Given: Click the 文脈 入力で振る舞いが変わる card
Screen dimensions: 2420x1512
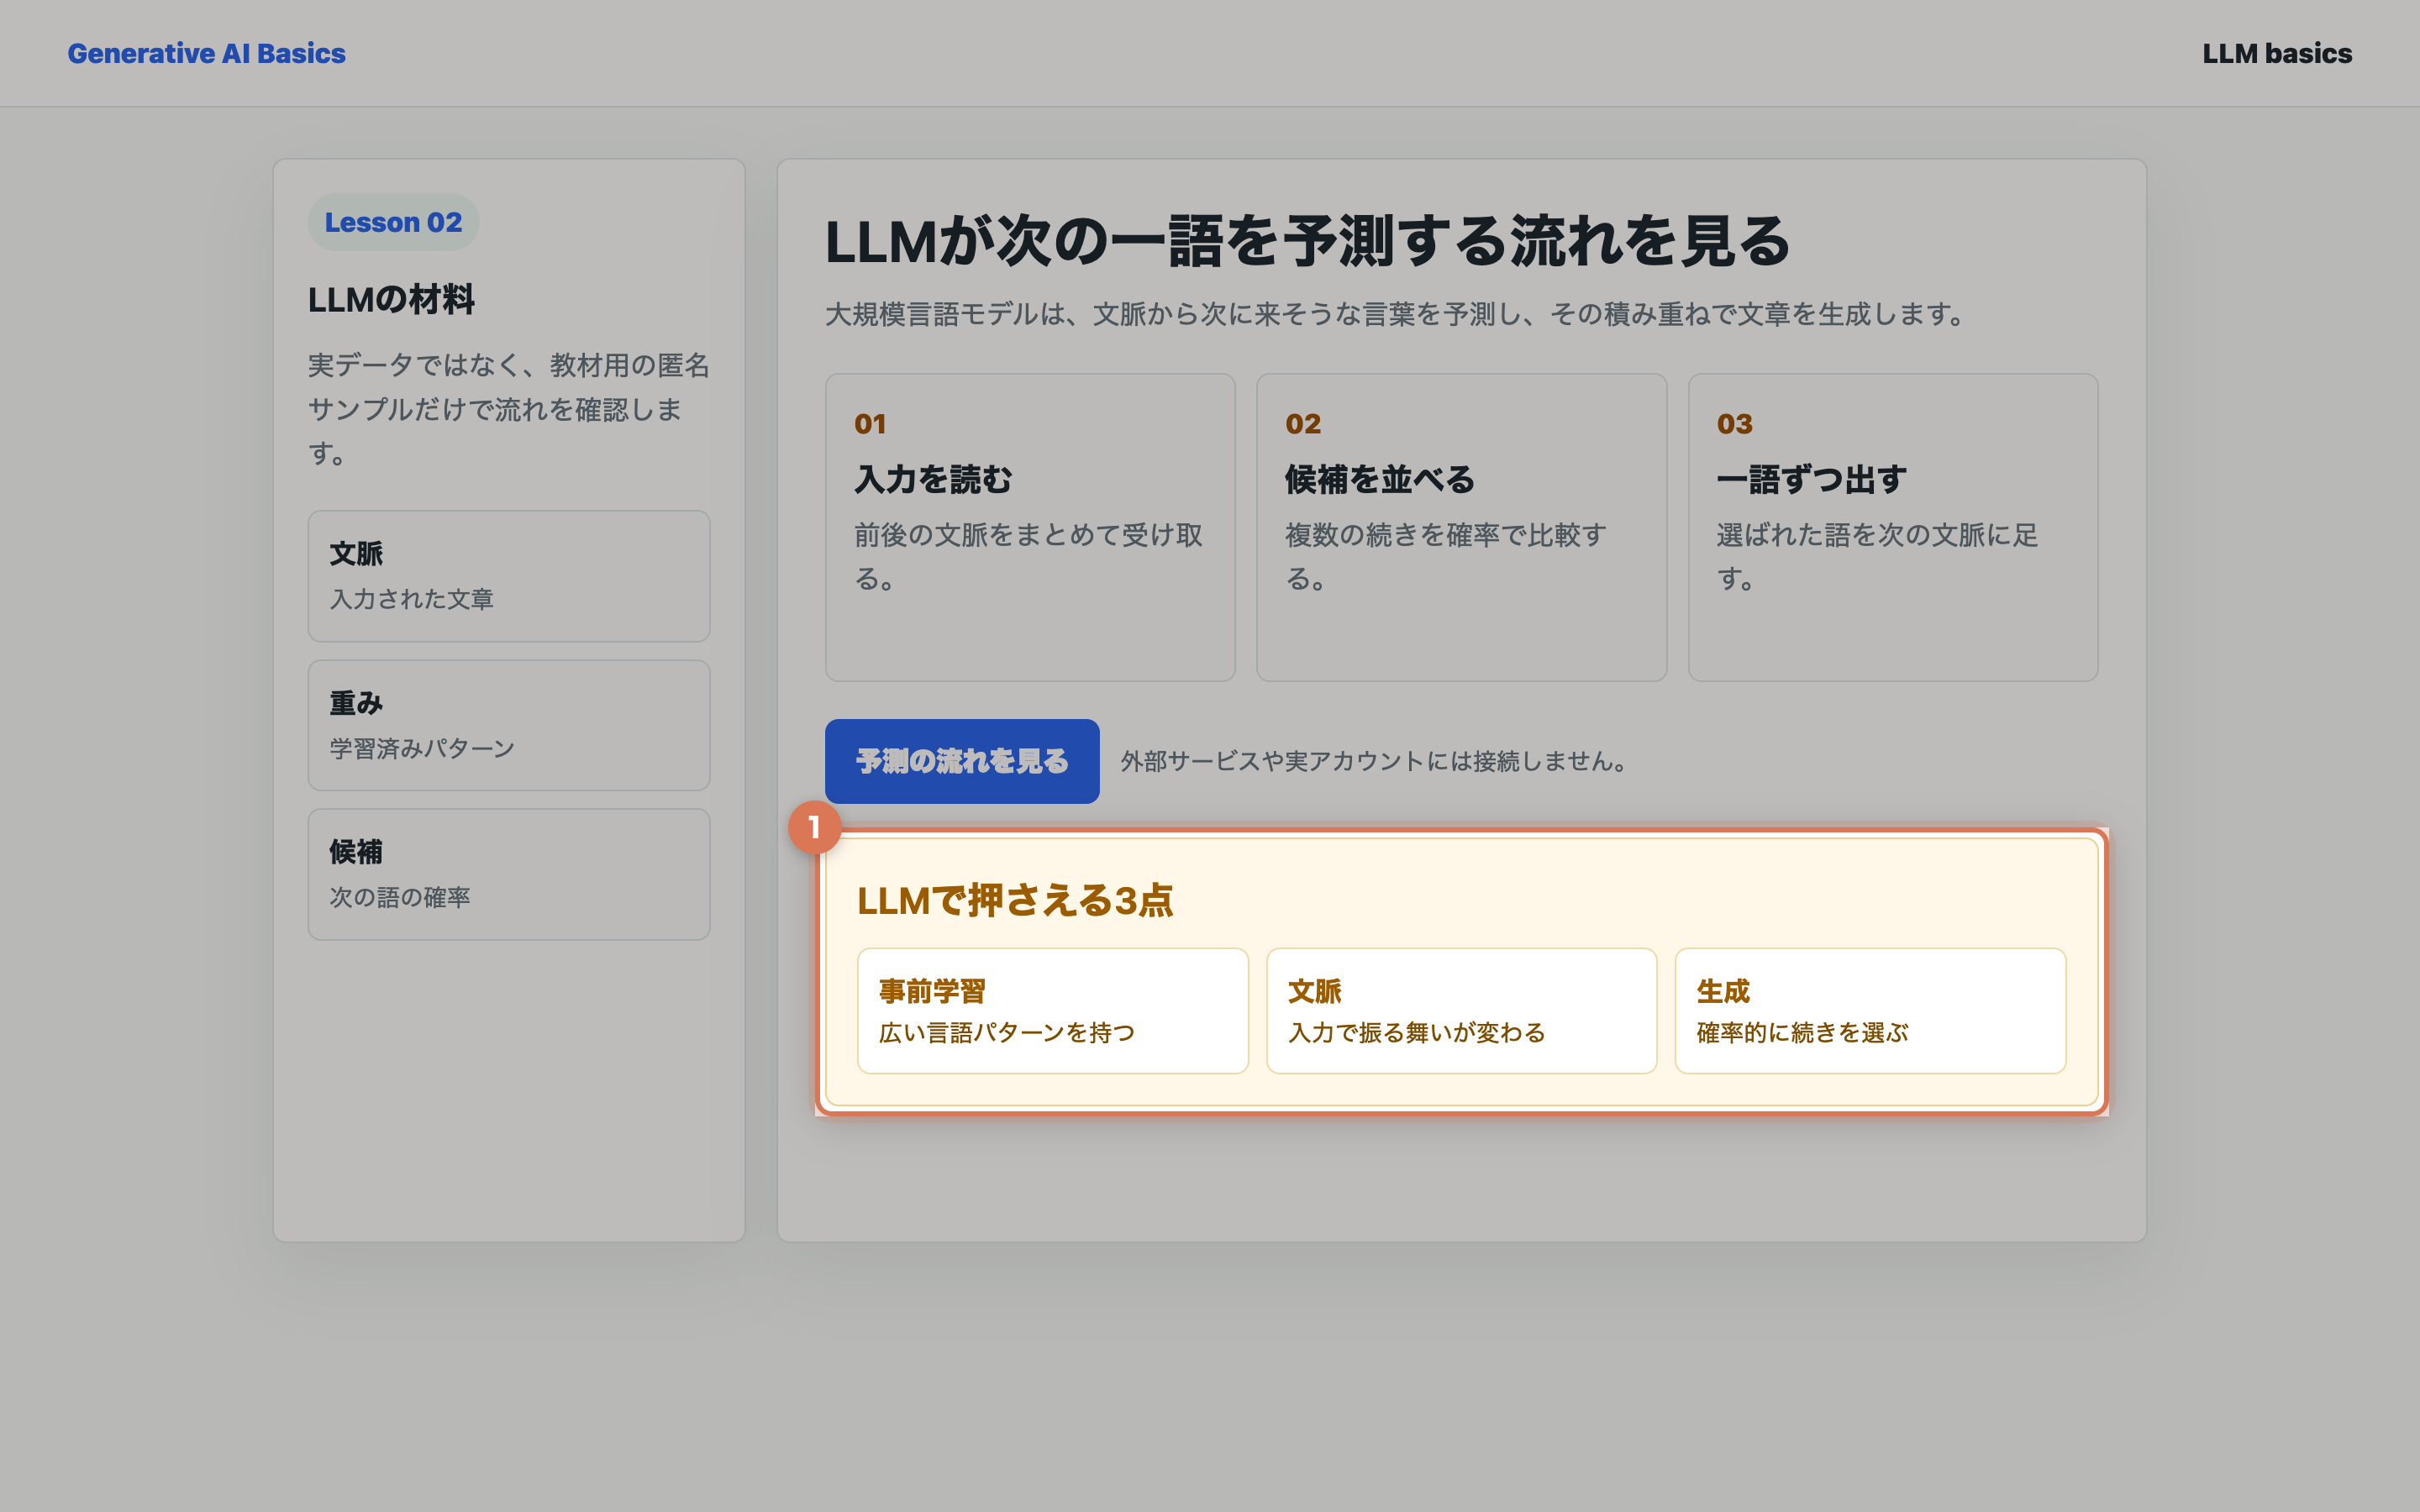Looking at the screenshot, I should [1461, 1011].
